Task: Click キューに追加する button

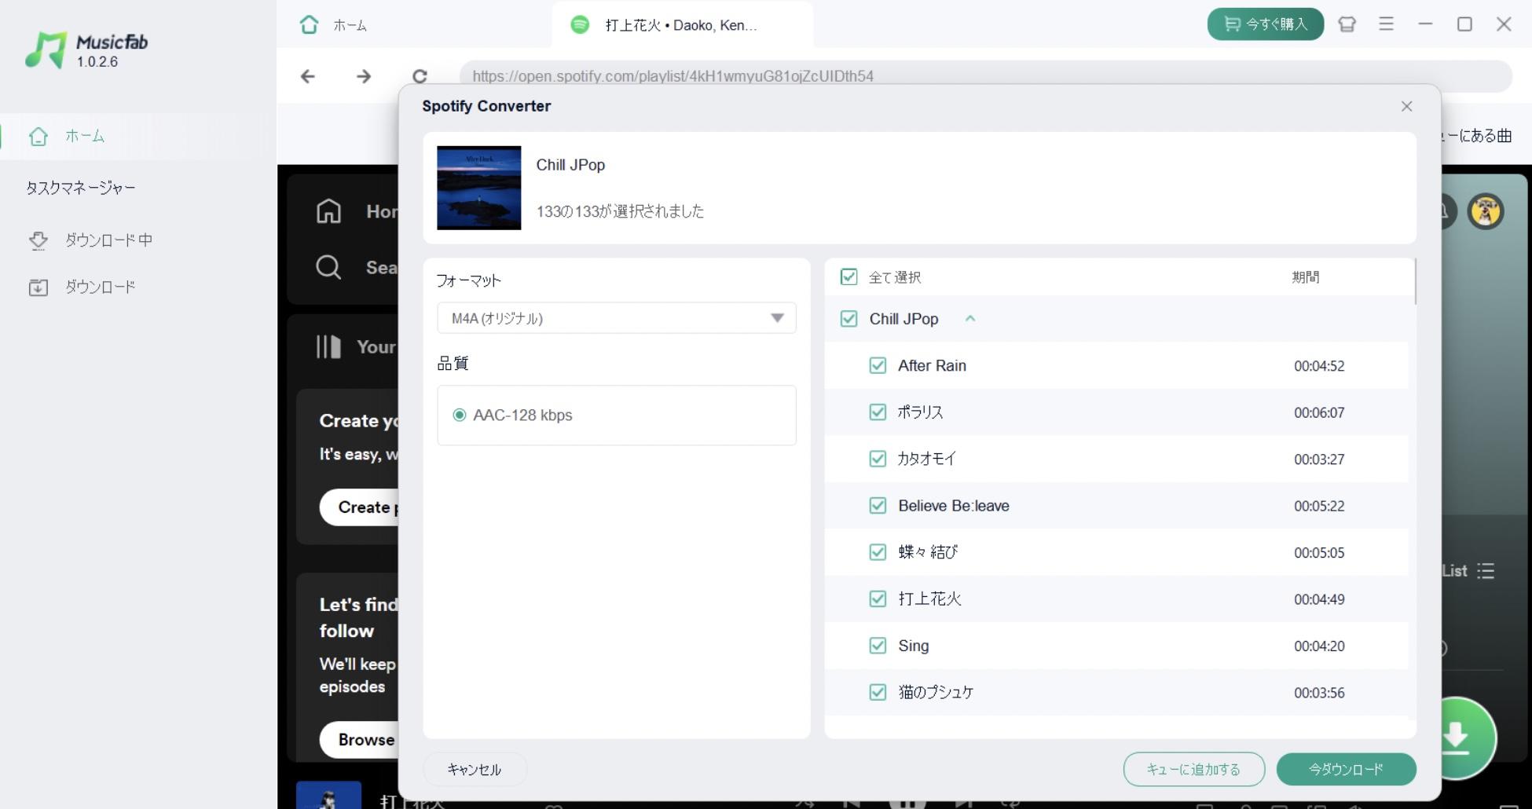Action: point(1193,769)
